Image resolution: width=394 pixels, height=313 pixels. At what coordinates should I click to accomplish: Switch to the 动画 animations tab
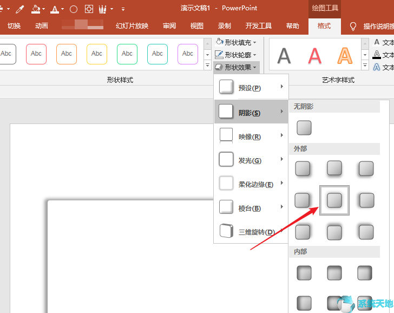(x=42, y=26)
